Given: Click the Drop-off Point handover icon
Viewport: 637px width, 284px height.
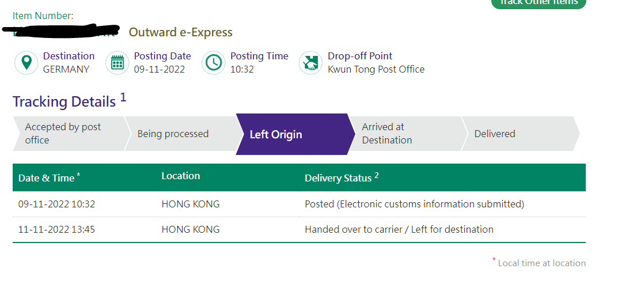Looking at the screenshot, I should 310,63.
